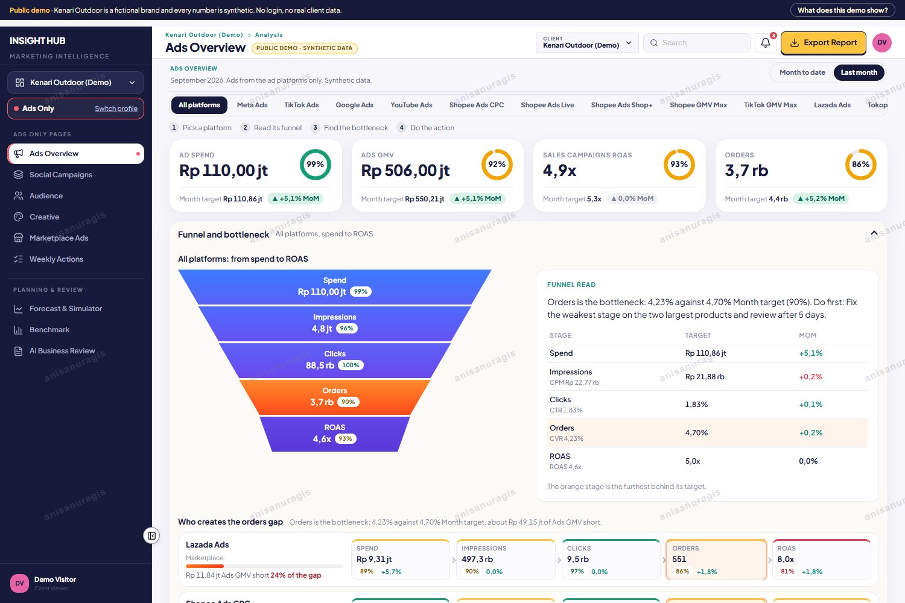
Task: Click the DV avatar in the top bar
Action: 882,43
